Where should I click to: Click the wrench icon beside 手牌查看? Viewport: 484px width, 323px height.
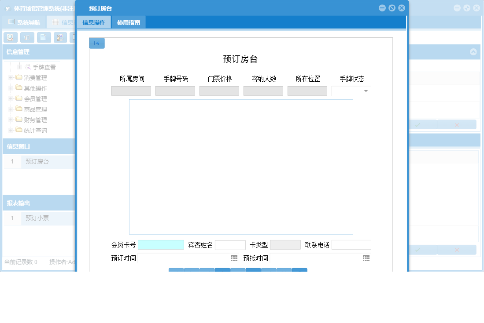pyautogui.click(x=27, y=67)
